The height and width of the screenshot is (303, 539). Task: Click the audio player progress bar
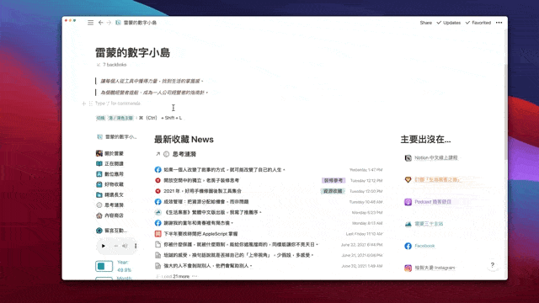(116, 246)
